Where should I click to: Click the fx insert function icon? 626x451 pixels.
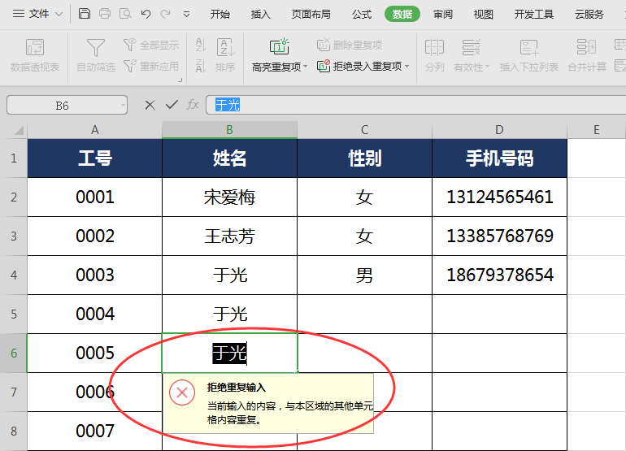coord(193,105)
